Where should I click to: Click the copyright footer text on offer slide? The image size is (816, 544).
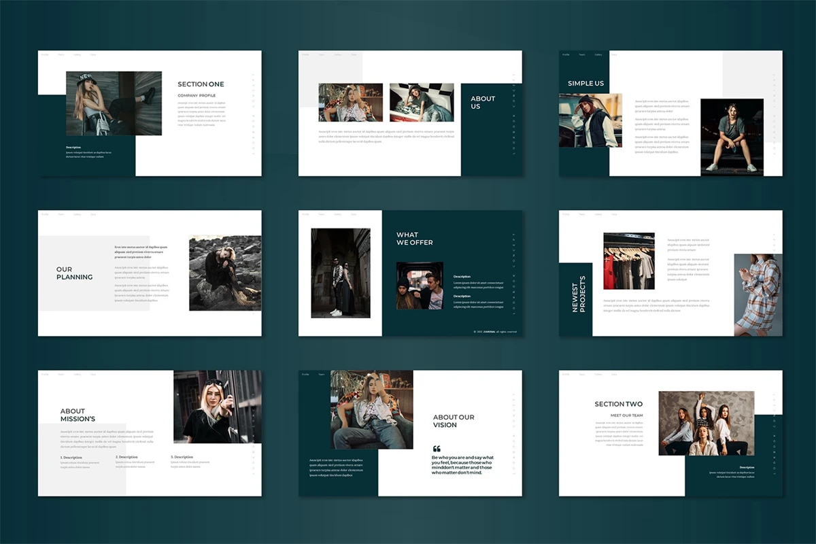click(495, 332)
